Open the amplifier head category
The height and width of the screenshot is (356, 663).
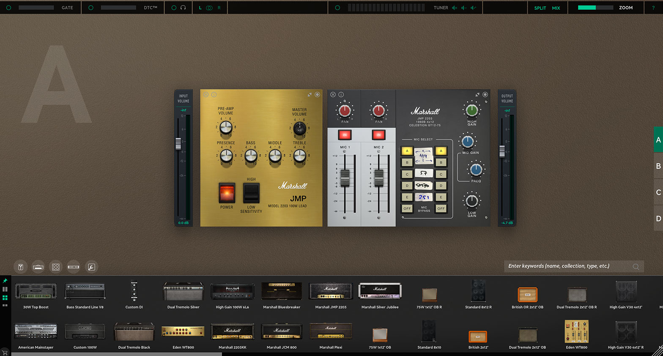[38, 267]
